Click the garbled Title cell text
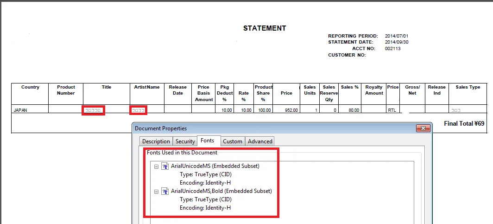The width and height of the screenshot is (493, 224). (x=93, y=110)
